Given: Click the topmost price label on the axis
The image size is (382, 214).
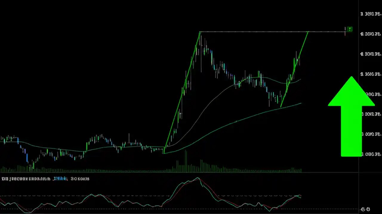Looking at the screenshot, I should 370,14.
